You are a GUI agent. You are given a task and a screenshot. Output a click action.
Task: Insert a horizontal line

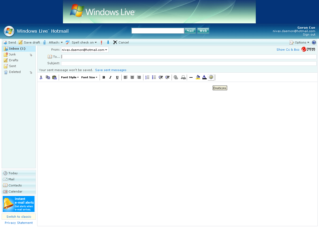coord(191,77)
